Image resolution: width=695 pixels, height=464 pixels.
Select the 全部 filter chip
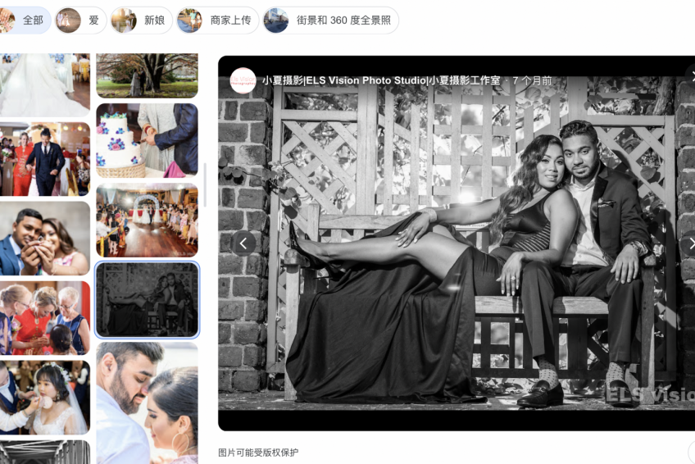click(25, 20)
